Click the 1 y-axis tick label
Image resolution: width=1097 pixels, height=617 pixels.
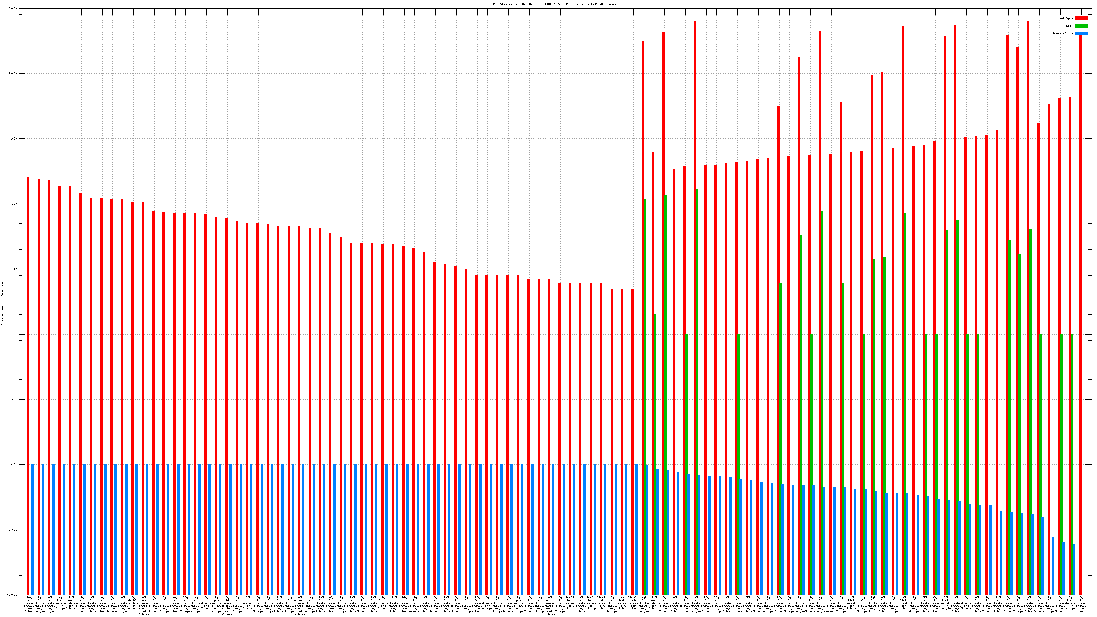pos(16,334)
